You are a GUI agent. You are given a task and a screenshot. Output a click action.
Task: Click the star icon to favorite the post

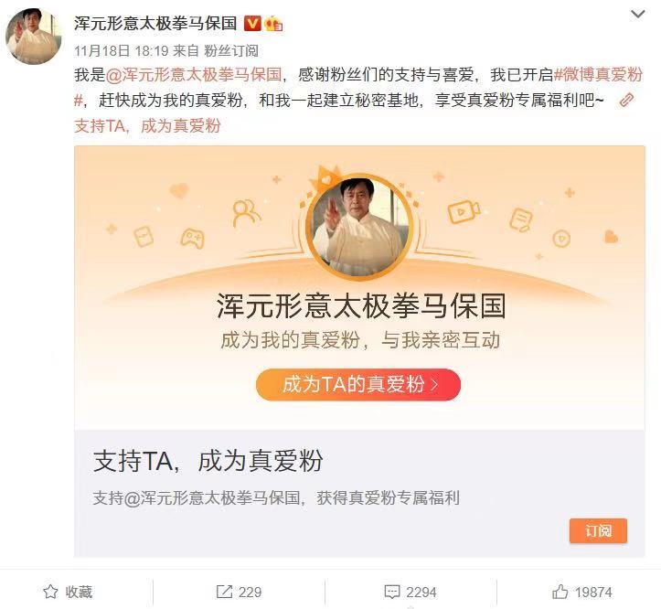click(x=50, y=592)
